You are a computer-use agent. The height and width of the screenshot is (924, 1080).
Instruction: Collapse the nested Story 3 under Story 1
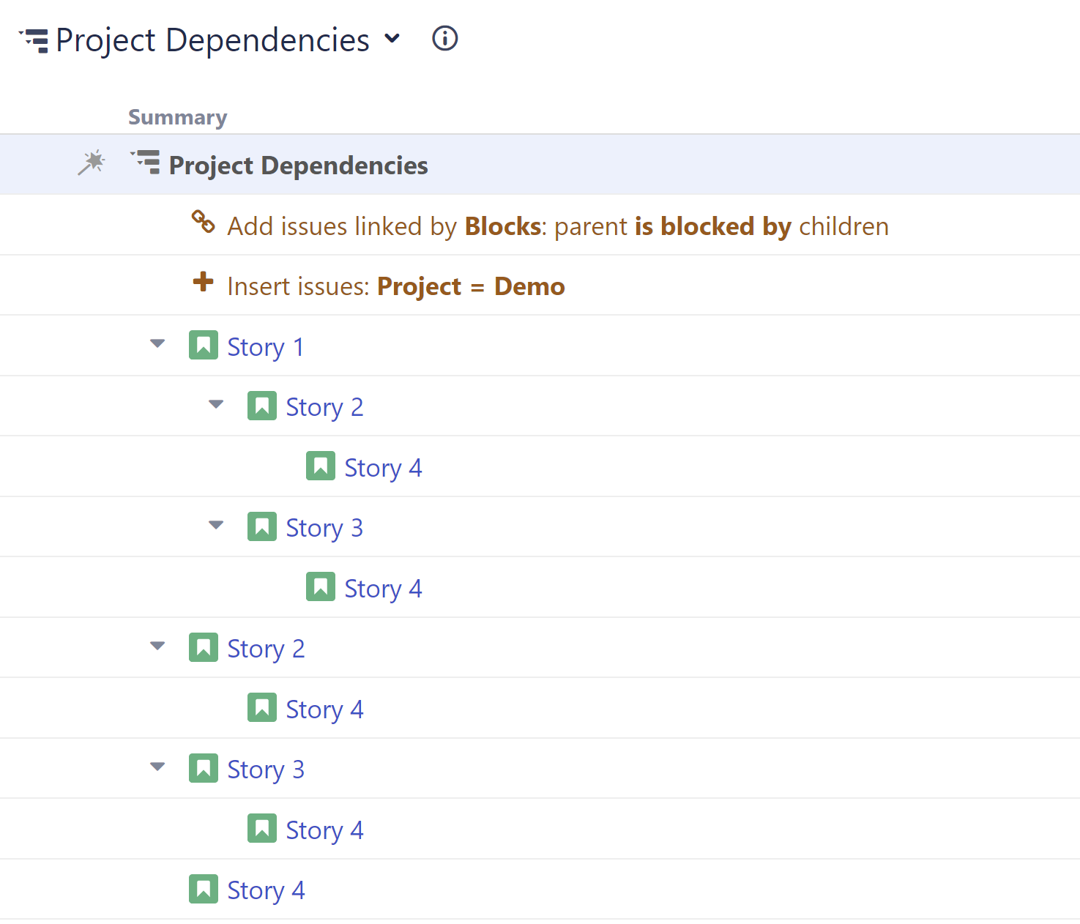[215, 524]
